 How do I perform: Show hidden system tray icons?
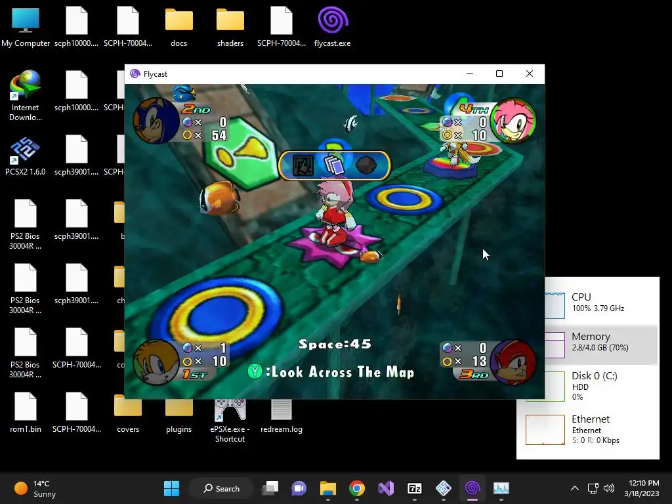point(575,488)
